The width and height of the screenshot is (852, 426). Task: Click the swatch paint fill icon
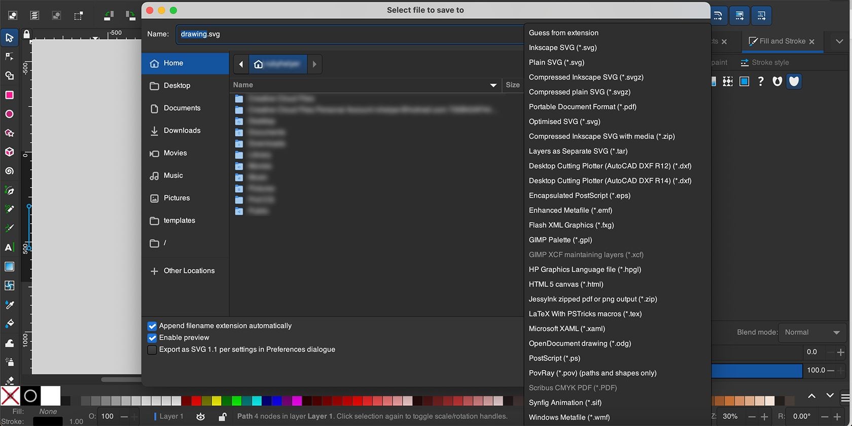tap(744, 81)
